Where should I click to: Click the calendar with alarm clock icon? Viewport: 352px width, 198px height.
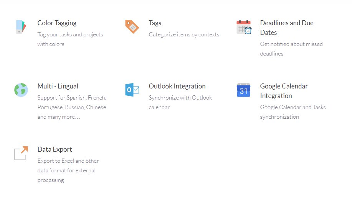[244, 27]
